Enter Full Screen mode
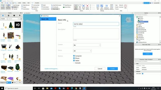Image resolution: width=161 pixels, height=90 pixels. (80, 7)
